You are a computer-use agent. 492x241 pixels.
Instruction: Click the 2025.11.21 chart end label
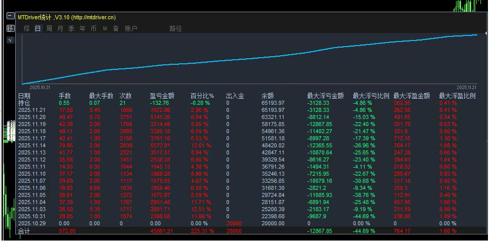(467, 88)
